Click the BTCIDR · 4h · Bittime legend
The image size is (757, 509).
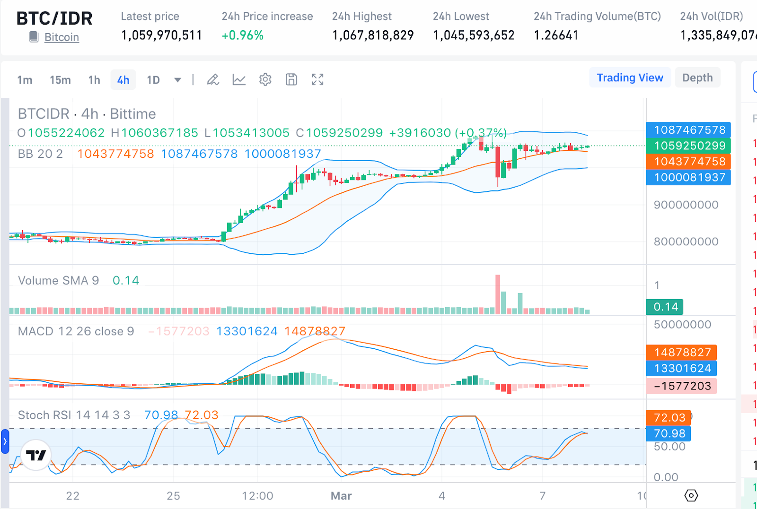pos(87,114)
